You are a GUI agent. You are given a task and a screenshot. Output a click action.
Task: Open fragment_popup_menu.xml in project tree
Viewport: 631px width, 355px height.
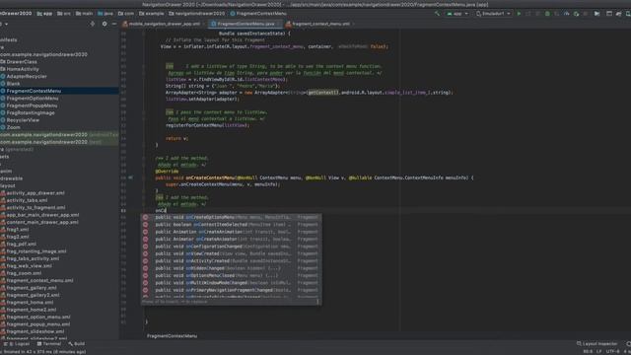(35, 324)
